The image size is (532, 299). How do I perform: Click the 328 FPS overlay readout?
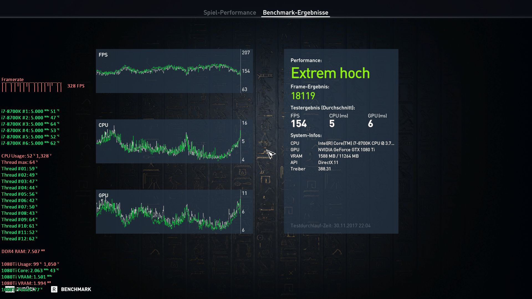[76, 86]
